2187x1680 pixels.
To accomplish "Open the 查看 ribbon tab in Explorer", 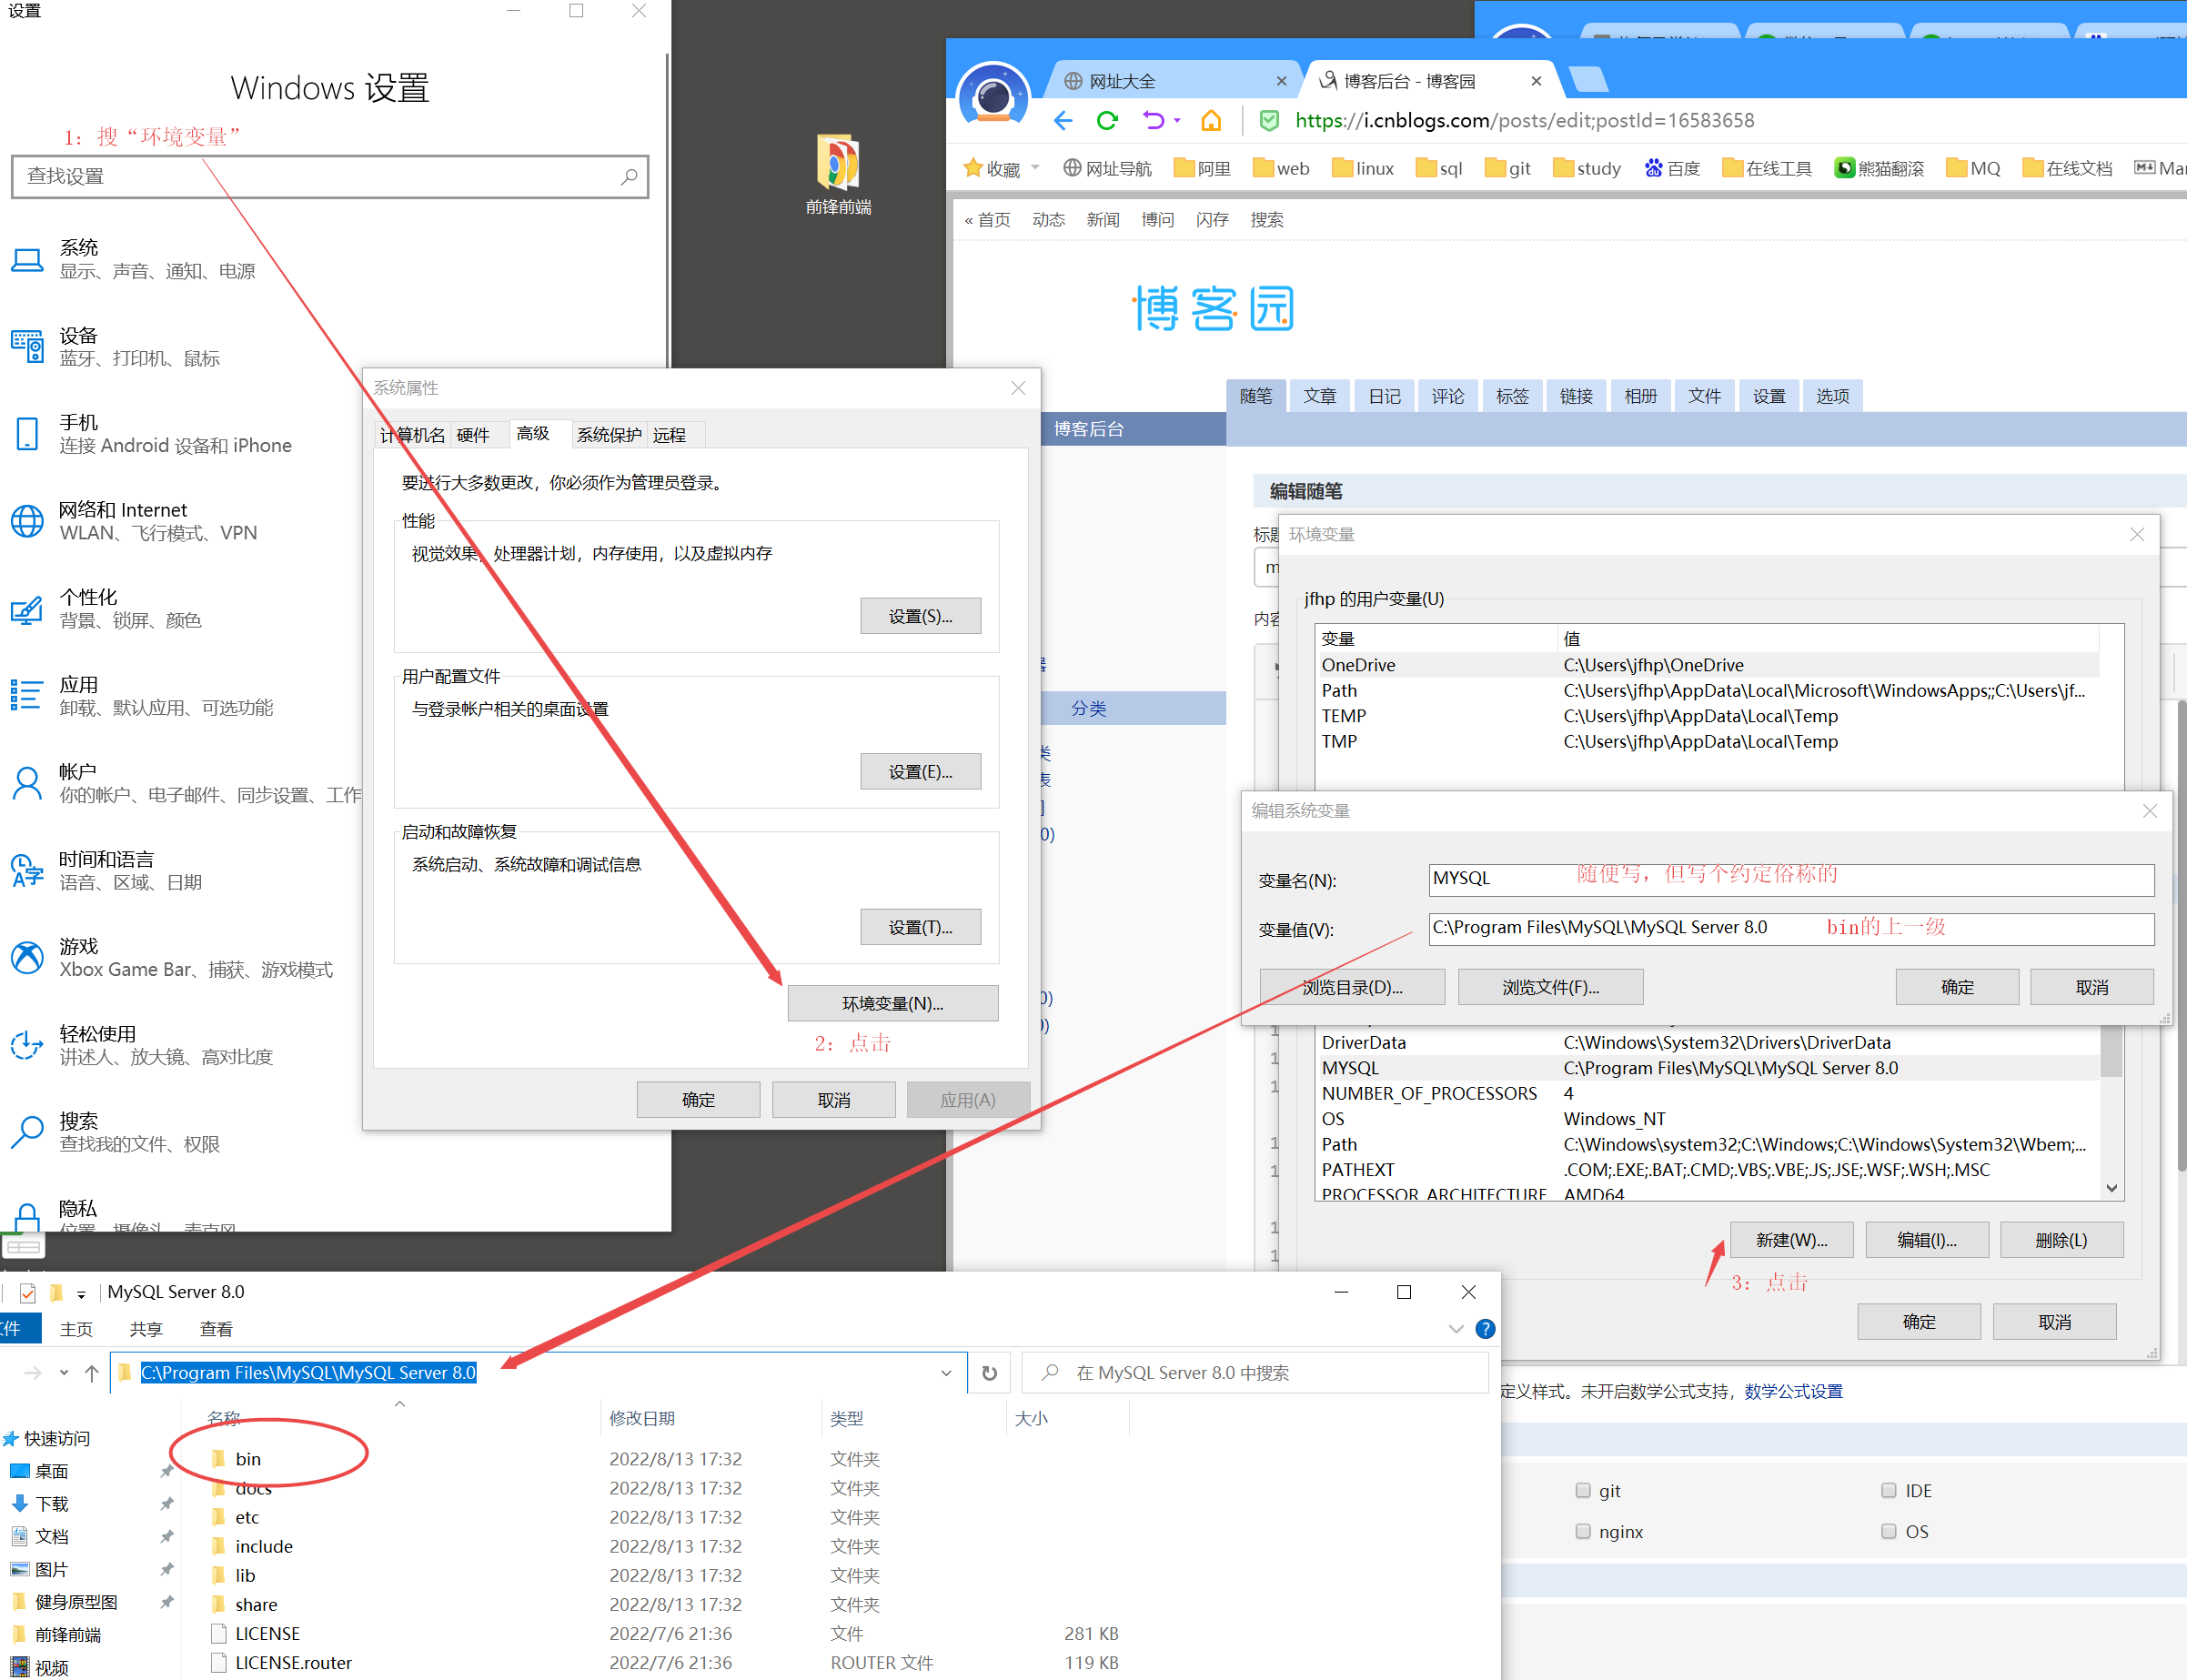I will pos(216,1329).
